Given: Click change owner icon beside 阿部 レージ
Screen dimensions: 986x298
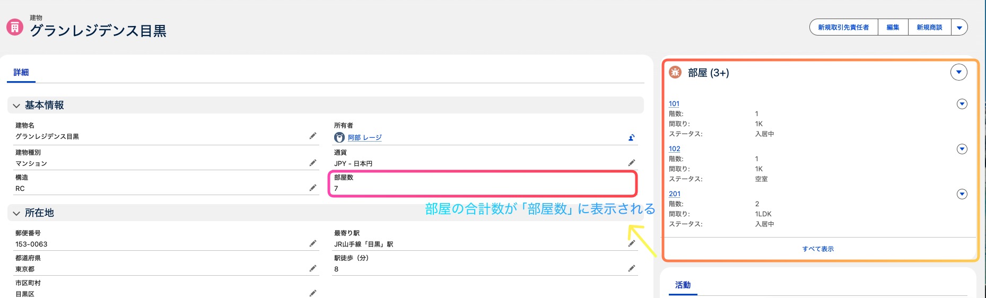Looking at the screenshot, I should point(632,137).
